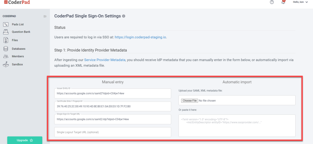Image resolution: width=313 pixels, height=144 pixels.
Task: Open the notifications bell icon
Action: tap(283, 2)
